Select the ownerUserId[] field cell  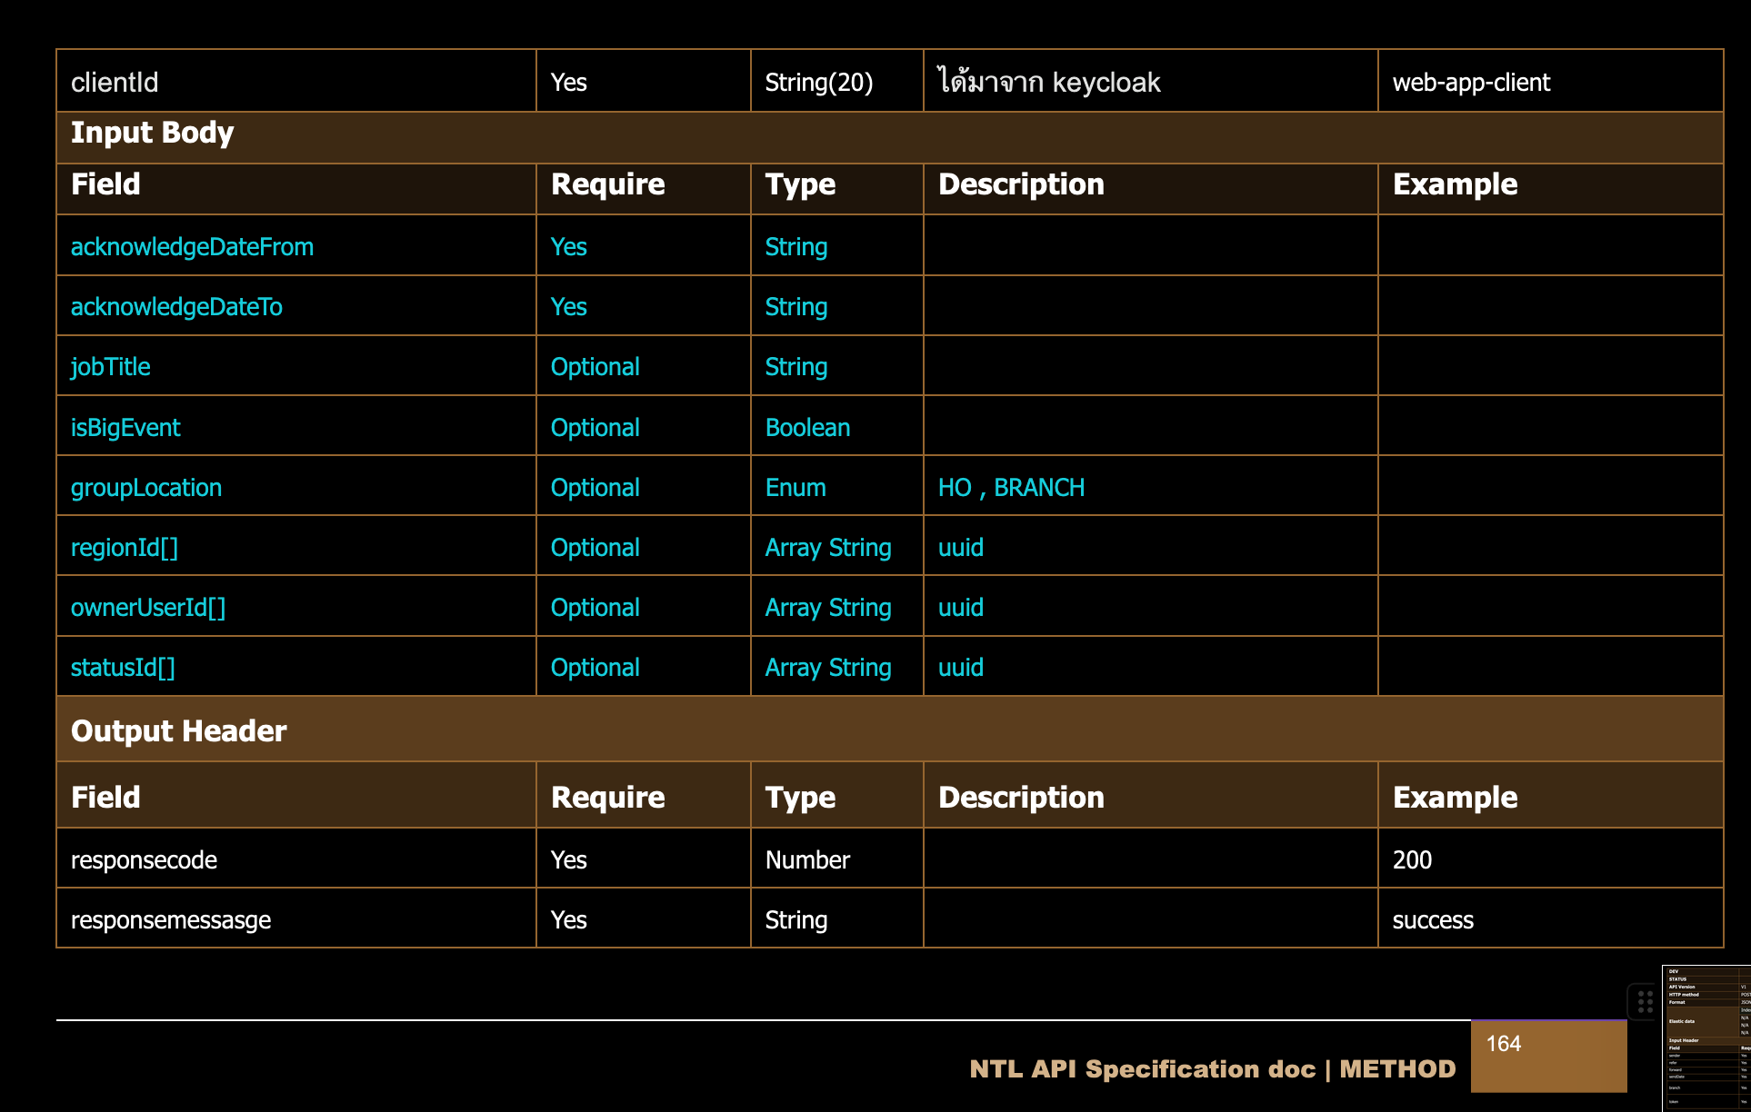pos(148,608)
